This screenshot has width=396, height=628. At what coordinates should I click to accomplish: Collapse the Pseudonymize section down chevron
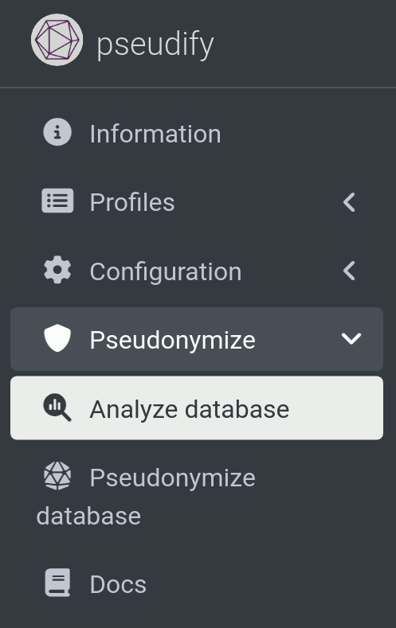click(x=351, y=339)
